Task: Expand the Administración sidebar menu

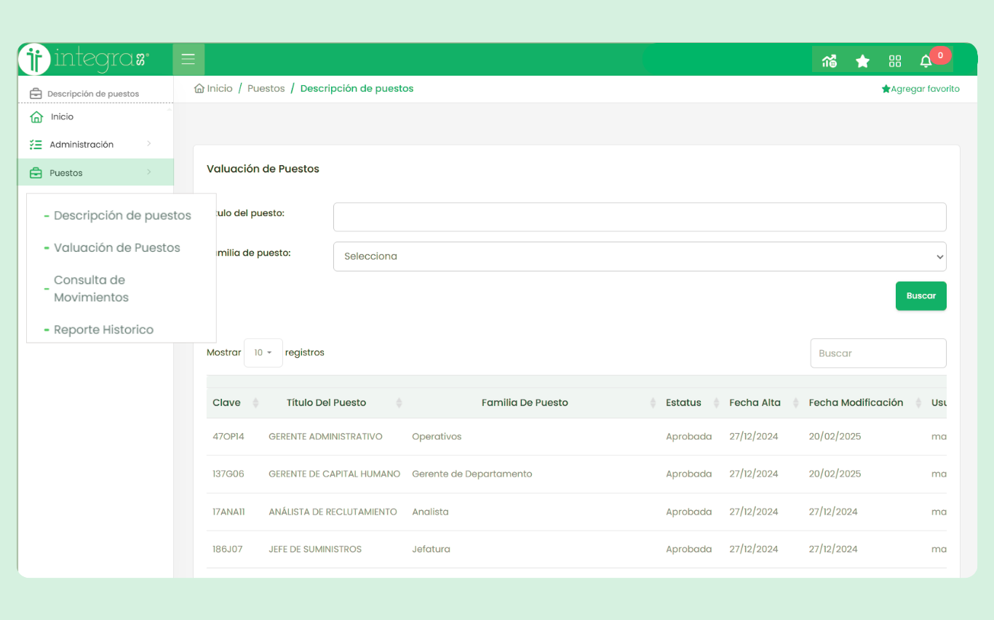Action: [x=148, y=144]
